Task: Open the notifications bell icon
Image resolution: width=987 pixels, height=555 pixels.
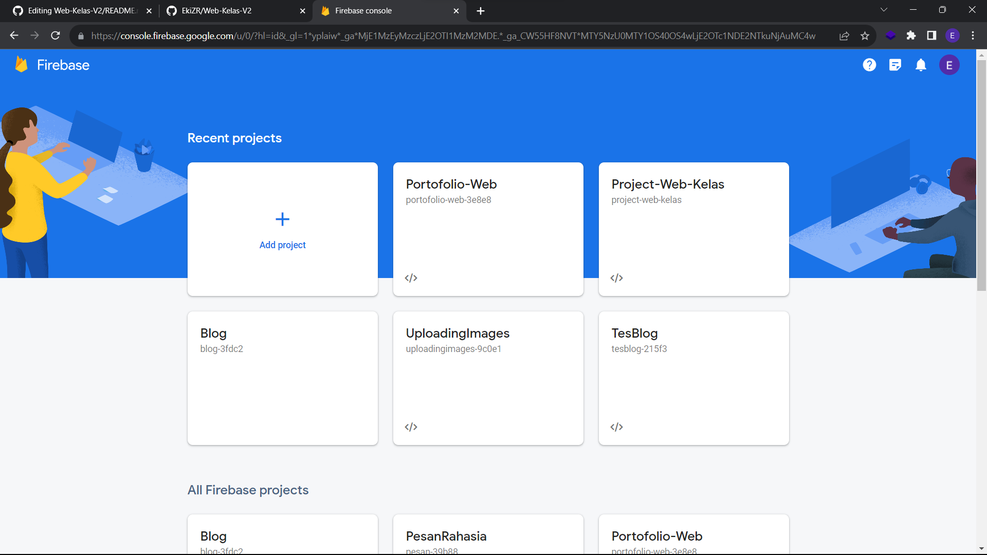Action: 921,65
